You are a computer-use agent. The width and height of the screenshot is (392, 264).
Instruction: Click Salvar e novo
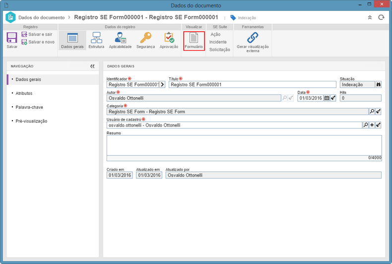point(38,42)
